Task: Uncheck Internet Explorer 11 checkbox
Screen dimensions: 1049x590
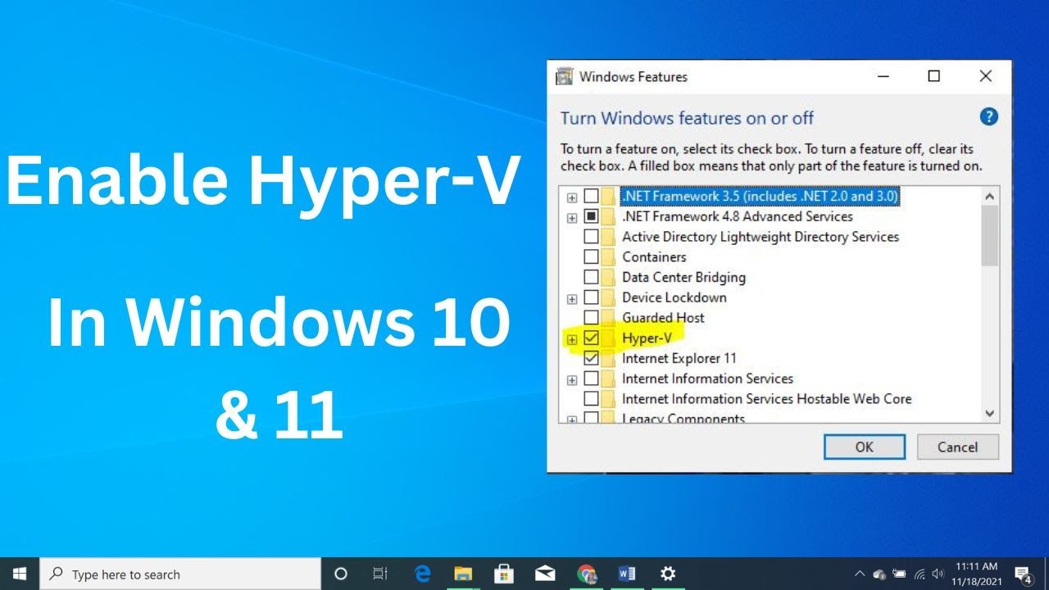Action: click(x=591, y=358)
